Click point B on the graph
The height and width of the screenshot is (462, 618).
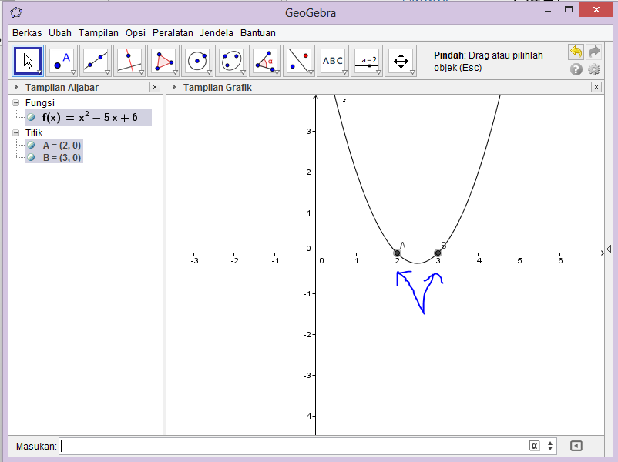point(438,253)
